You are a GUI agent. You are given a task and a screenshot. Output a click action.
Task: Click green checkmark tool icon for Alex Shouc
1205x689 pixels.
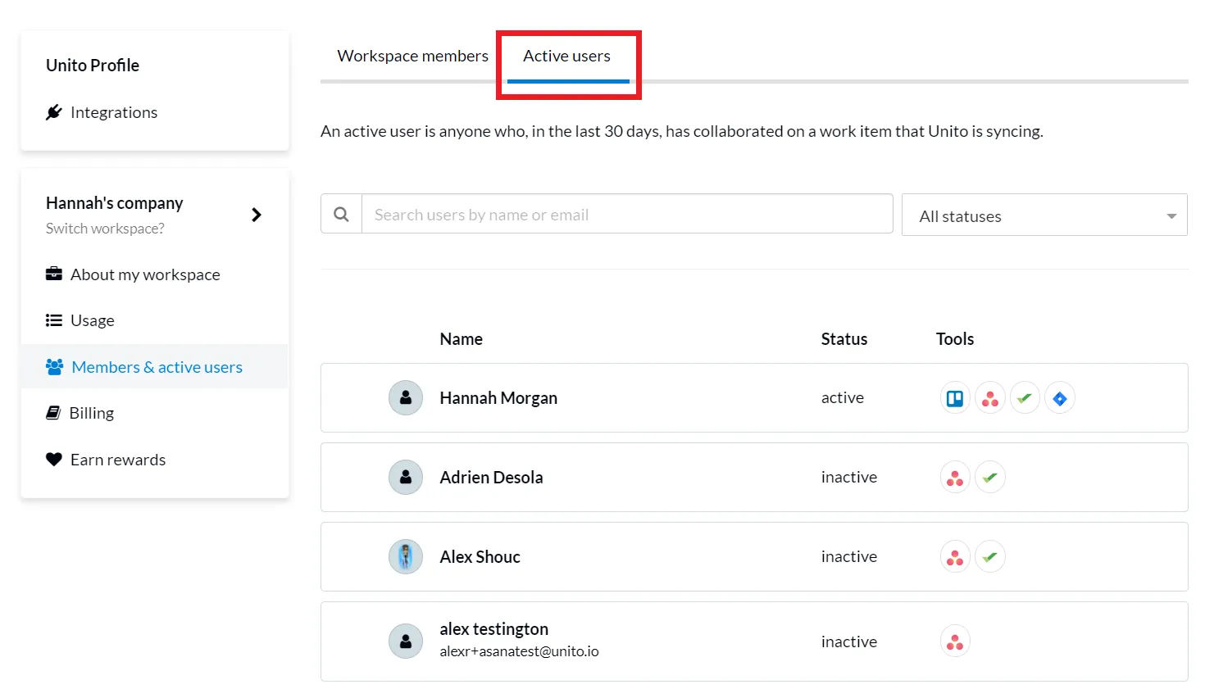pos(990,557)
